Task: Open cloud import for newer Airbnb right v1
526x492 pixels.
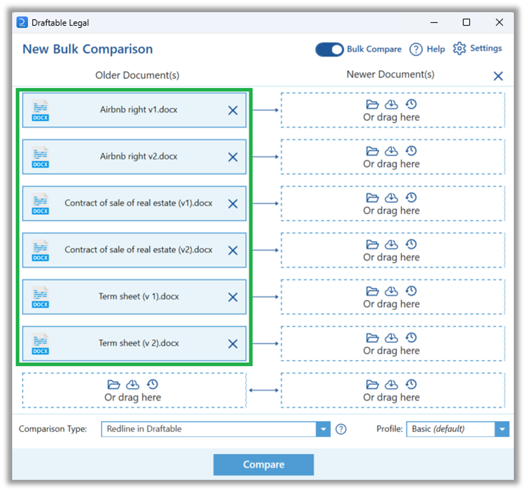Action: click(x=391, y=105)
